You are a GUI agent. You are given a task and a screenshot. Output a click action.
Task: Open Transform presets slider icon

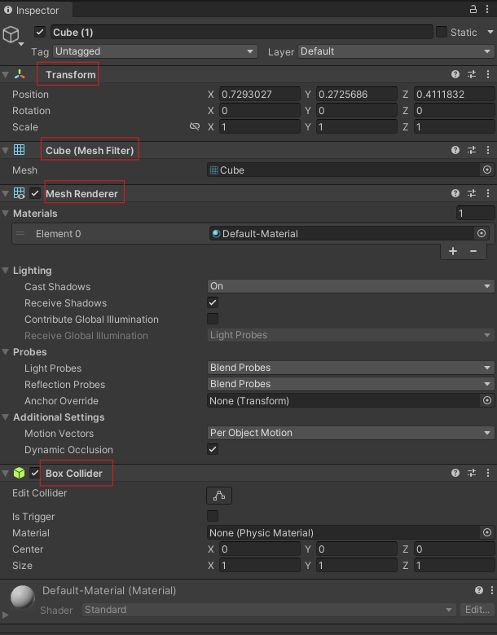pyautogui.click(x=472, y=74)
